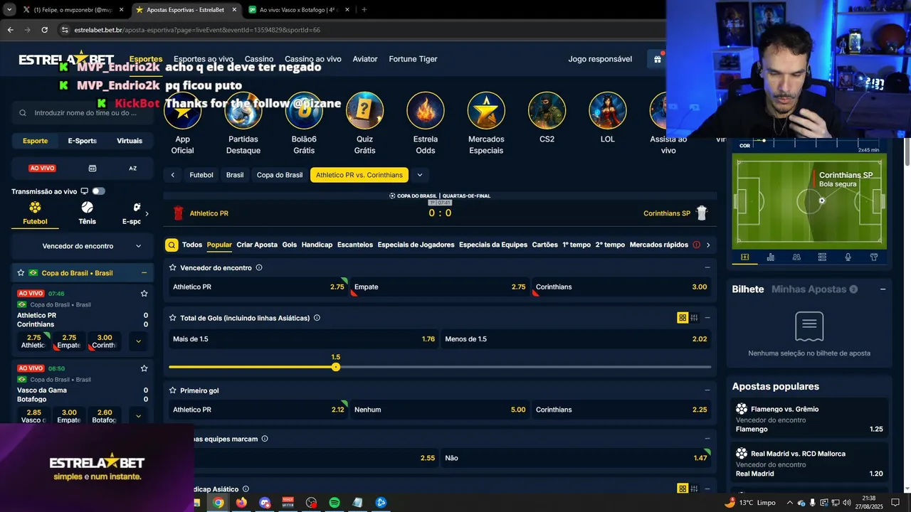This screenshot has width=911, height=512.
Task: Open Cassino in top navigation
Action: tap(259, 59)
